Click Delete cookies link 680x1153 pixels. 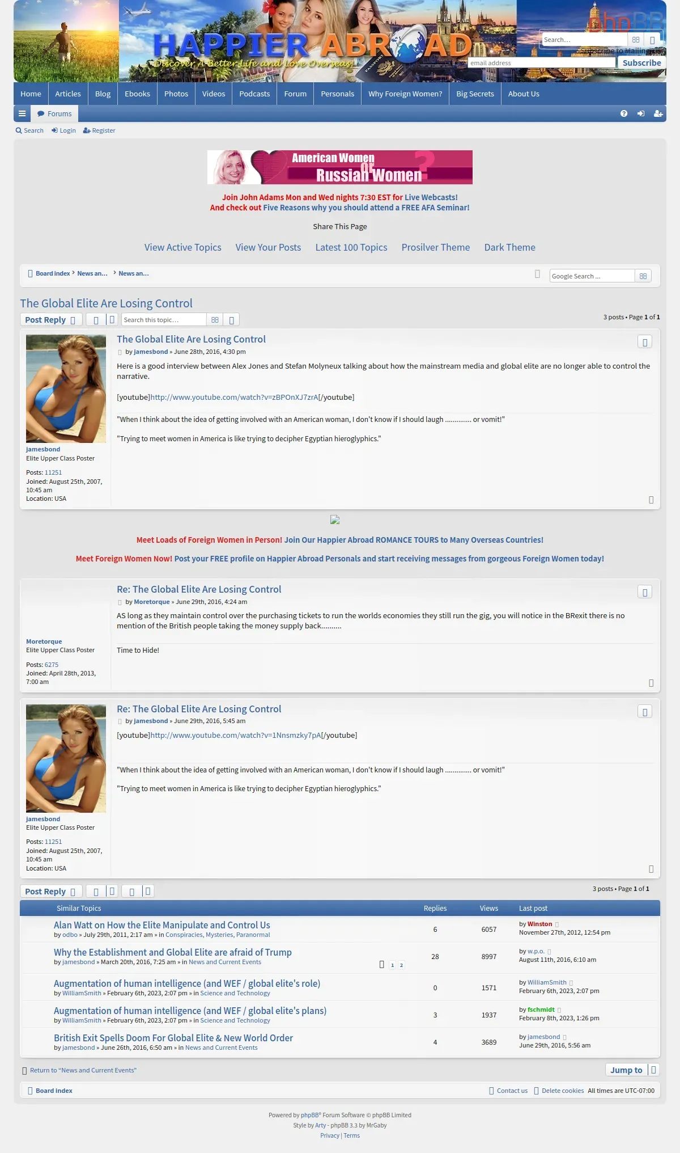pos(562,1091)
